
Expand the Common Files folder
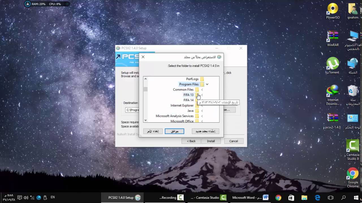click(202, 90)
